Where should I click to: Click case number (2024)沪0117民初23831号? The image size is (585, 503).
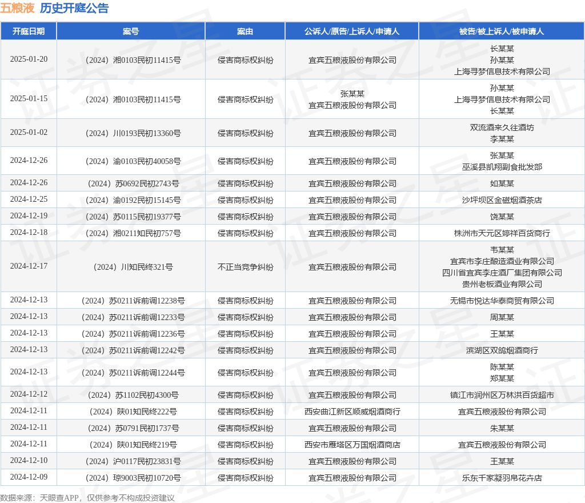point(133,462)
